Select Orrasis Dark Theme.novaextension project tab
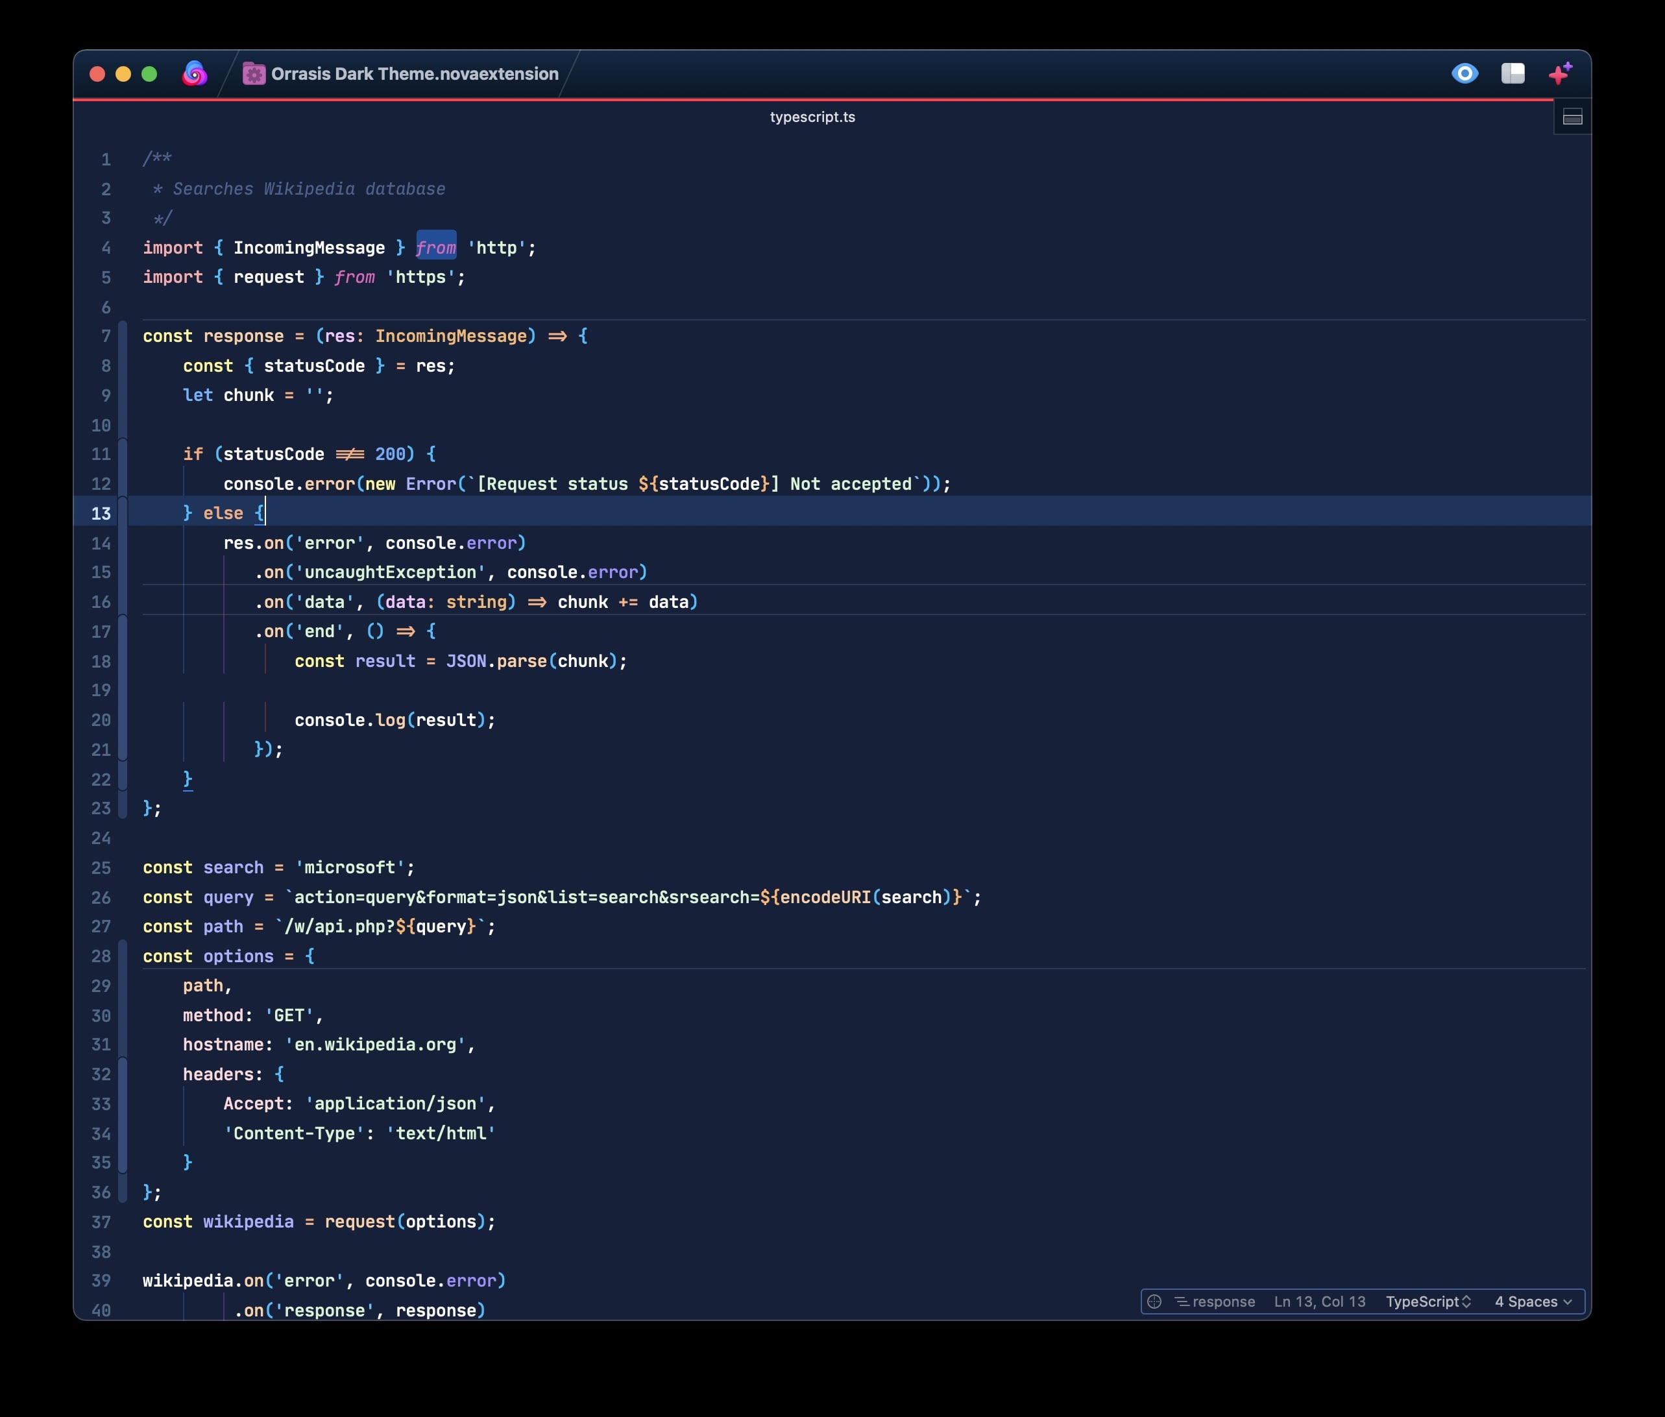This screenshot has height=1417, width=1665. point(413,74)
